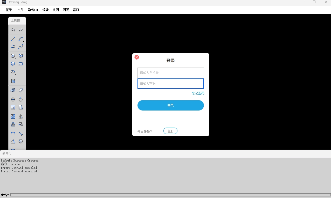This screenshot has height=198, width=331.
Task: Select the Mirror tool
Action: click(20, 116)
